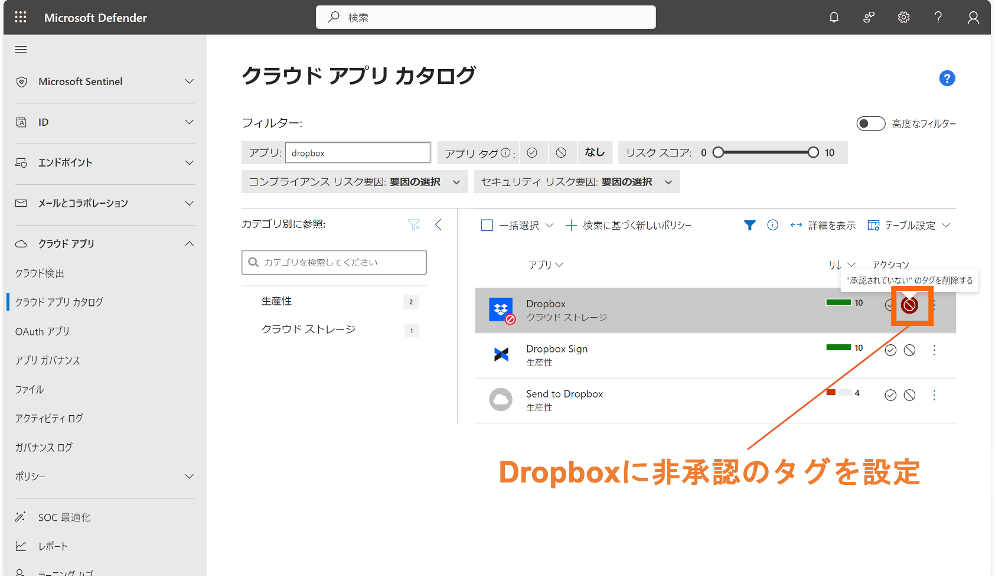Open OAuth アプリ in sidebar
The width and height of the screenshot is (1005, 577).
pyautogui.click(x=43, y=331)
